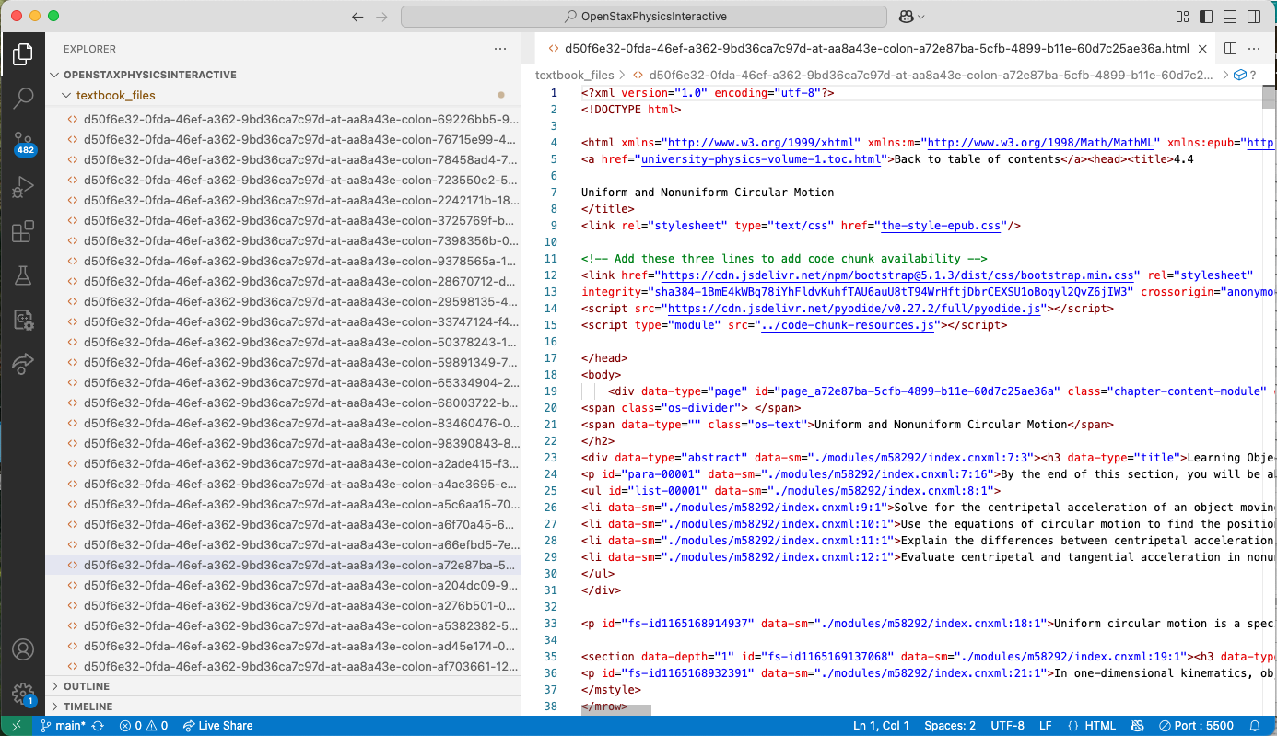Image resolution: width=1277 pixels, height=736 pixels.
Task: Open Manage settings gear with badge
Action: (23, 694)
